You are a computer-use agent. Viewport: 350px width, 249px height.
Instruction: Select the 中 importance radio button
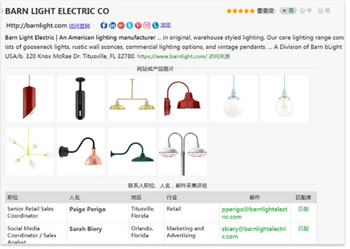click(302, 11)
